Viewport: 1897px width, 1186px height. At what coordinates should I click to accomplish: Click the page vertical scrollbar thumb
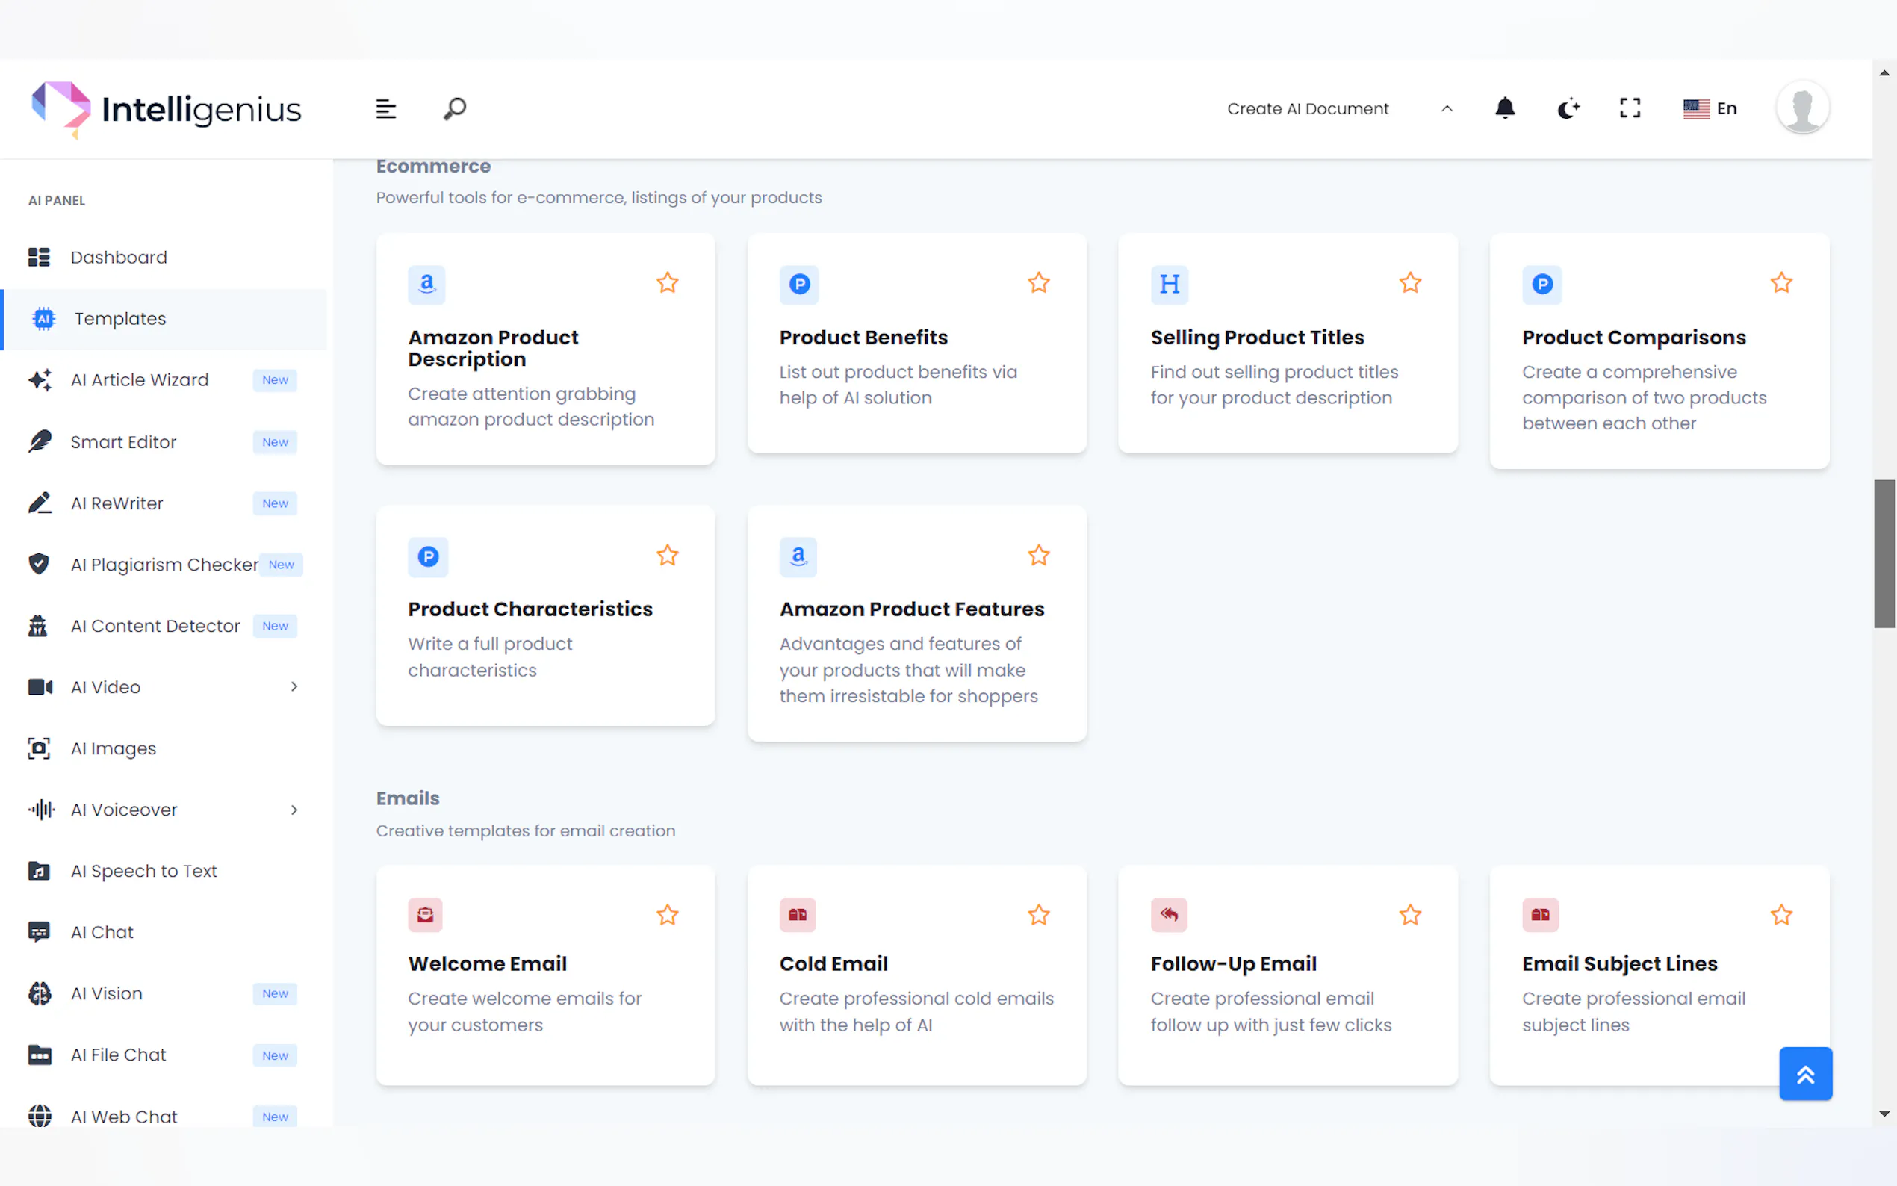pyautogui.click(x=1884, y=553)
